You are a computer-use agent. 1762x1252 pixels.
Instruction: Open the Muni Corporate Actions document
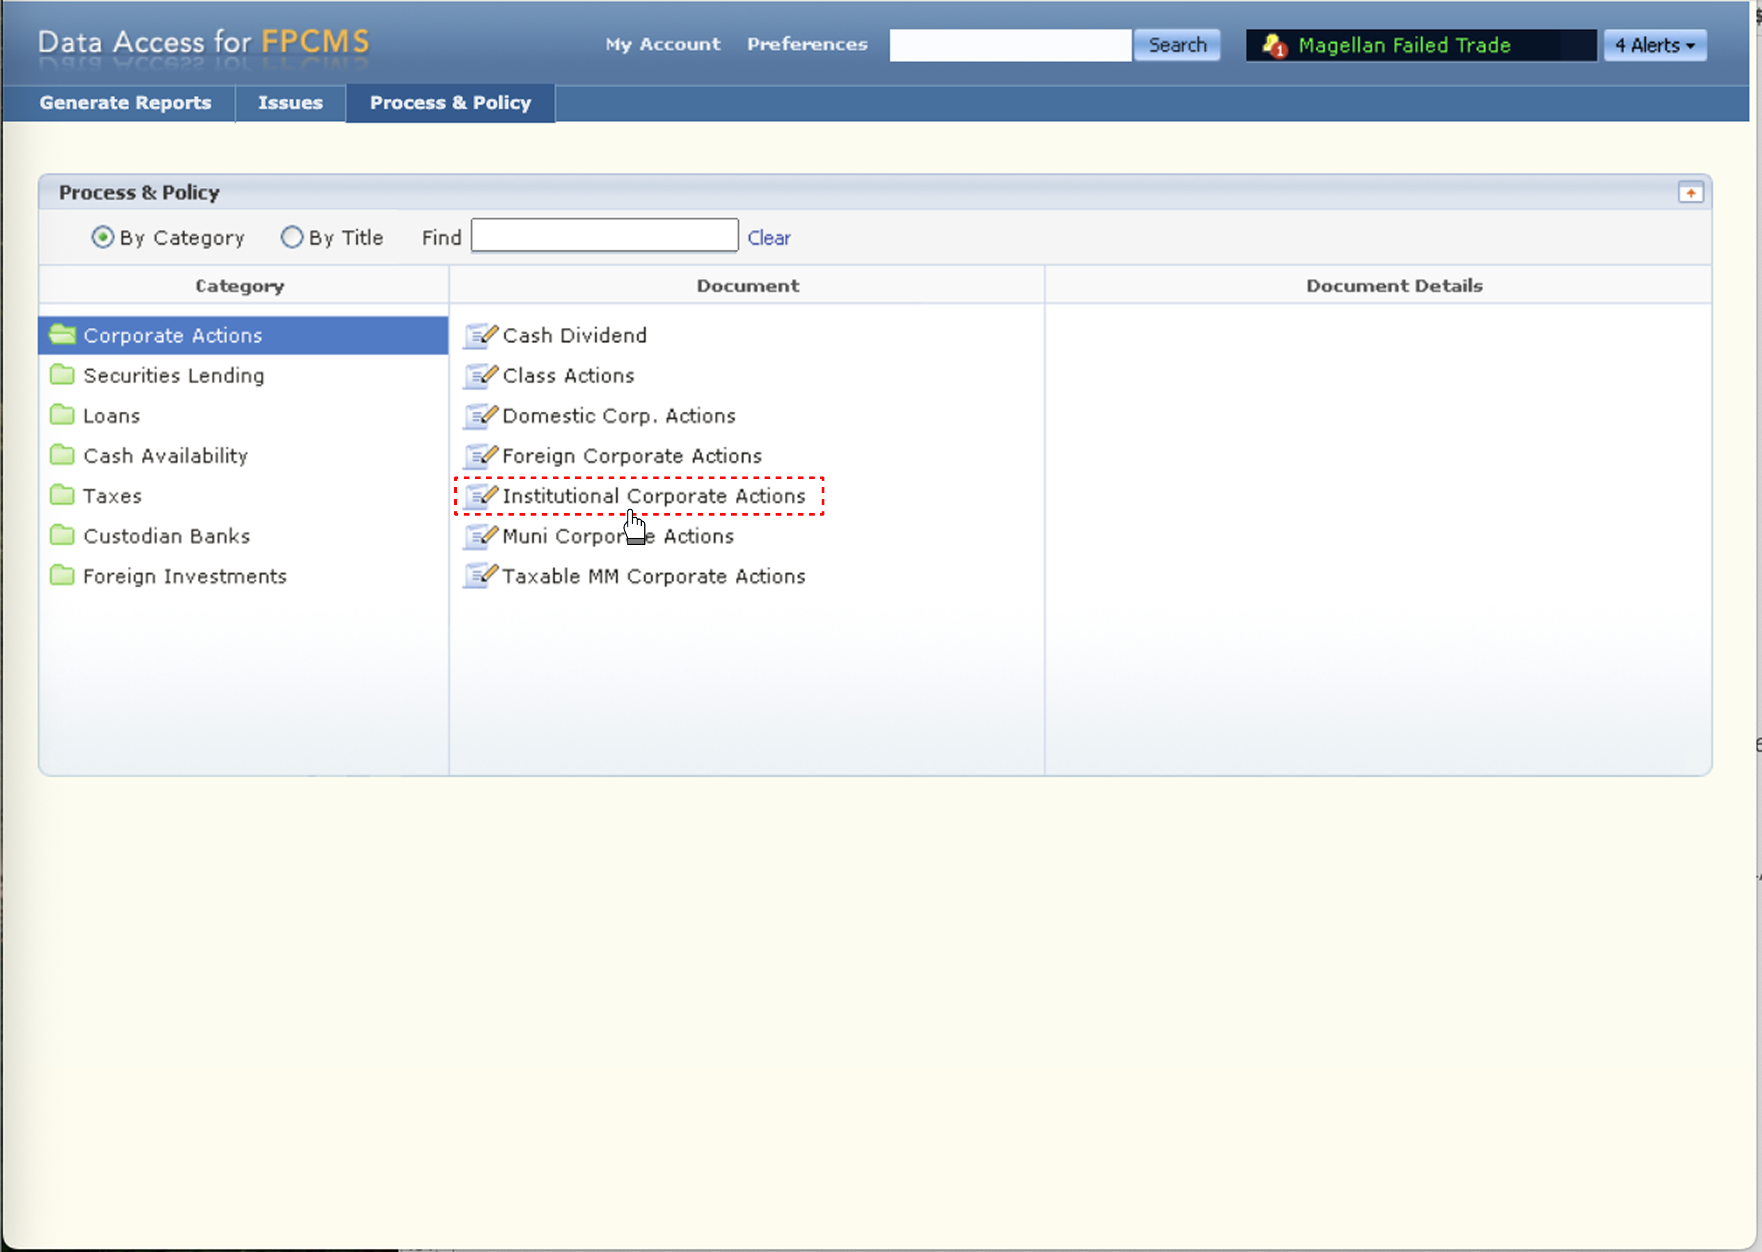[x=617, y=536]
